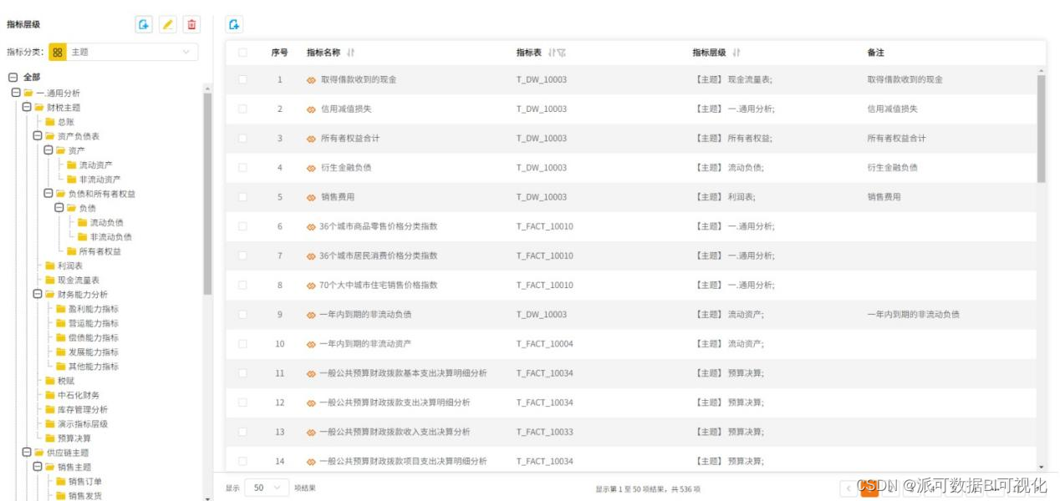Open indicator 一般公共预算财政拨款项目支出决算明细分析
Screen dimensions: 1060x501
click(x=403, y=461)
